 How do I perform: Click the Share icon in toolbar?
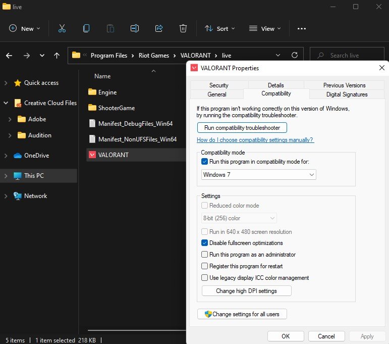[159, 29]
